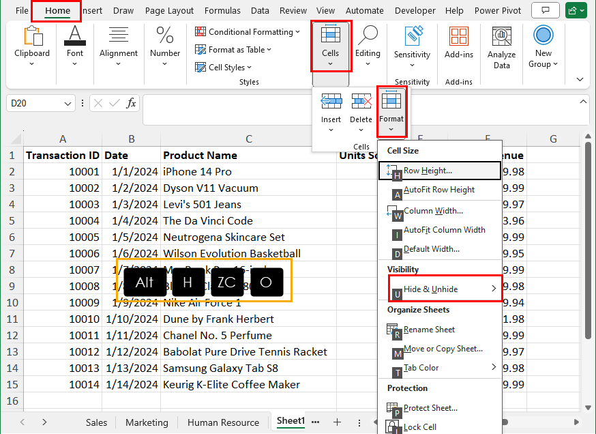
Task: Open Conditional Formatting menu
Action: tap(248, 32)
